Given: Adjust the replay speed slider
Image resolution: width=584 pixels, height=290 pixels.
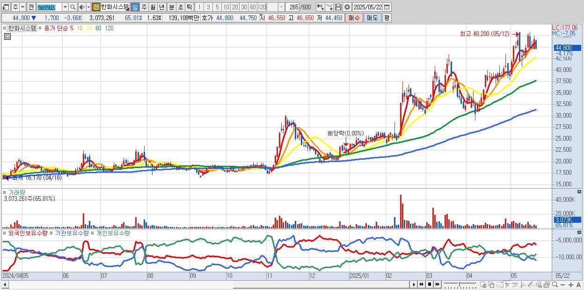Looking at the screenshot, I should click(x=460, y=284).
